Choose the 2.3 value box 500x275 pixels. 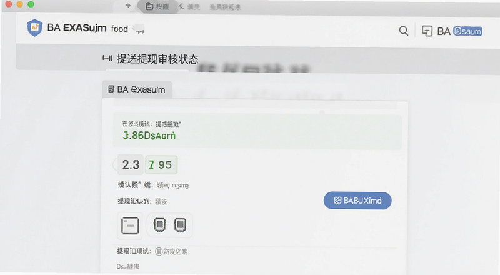[x=131, y=164]
